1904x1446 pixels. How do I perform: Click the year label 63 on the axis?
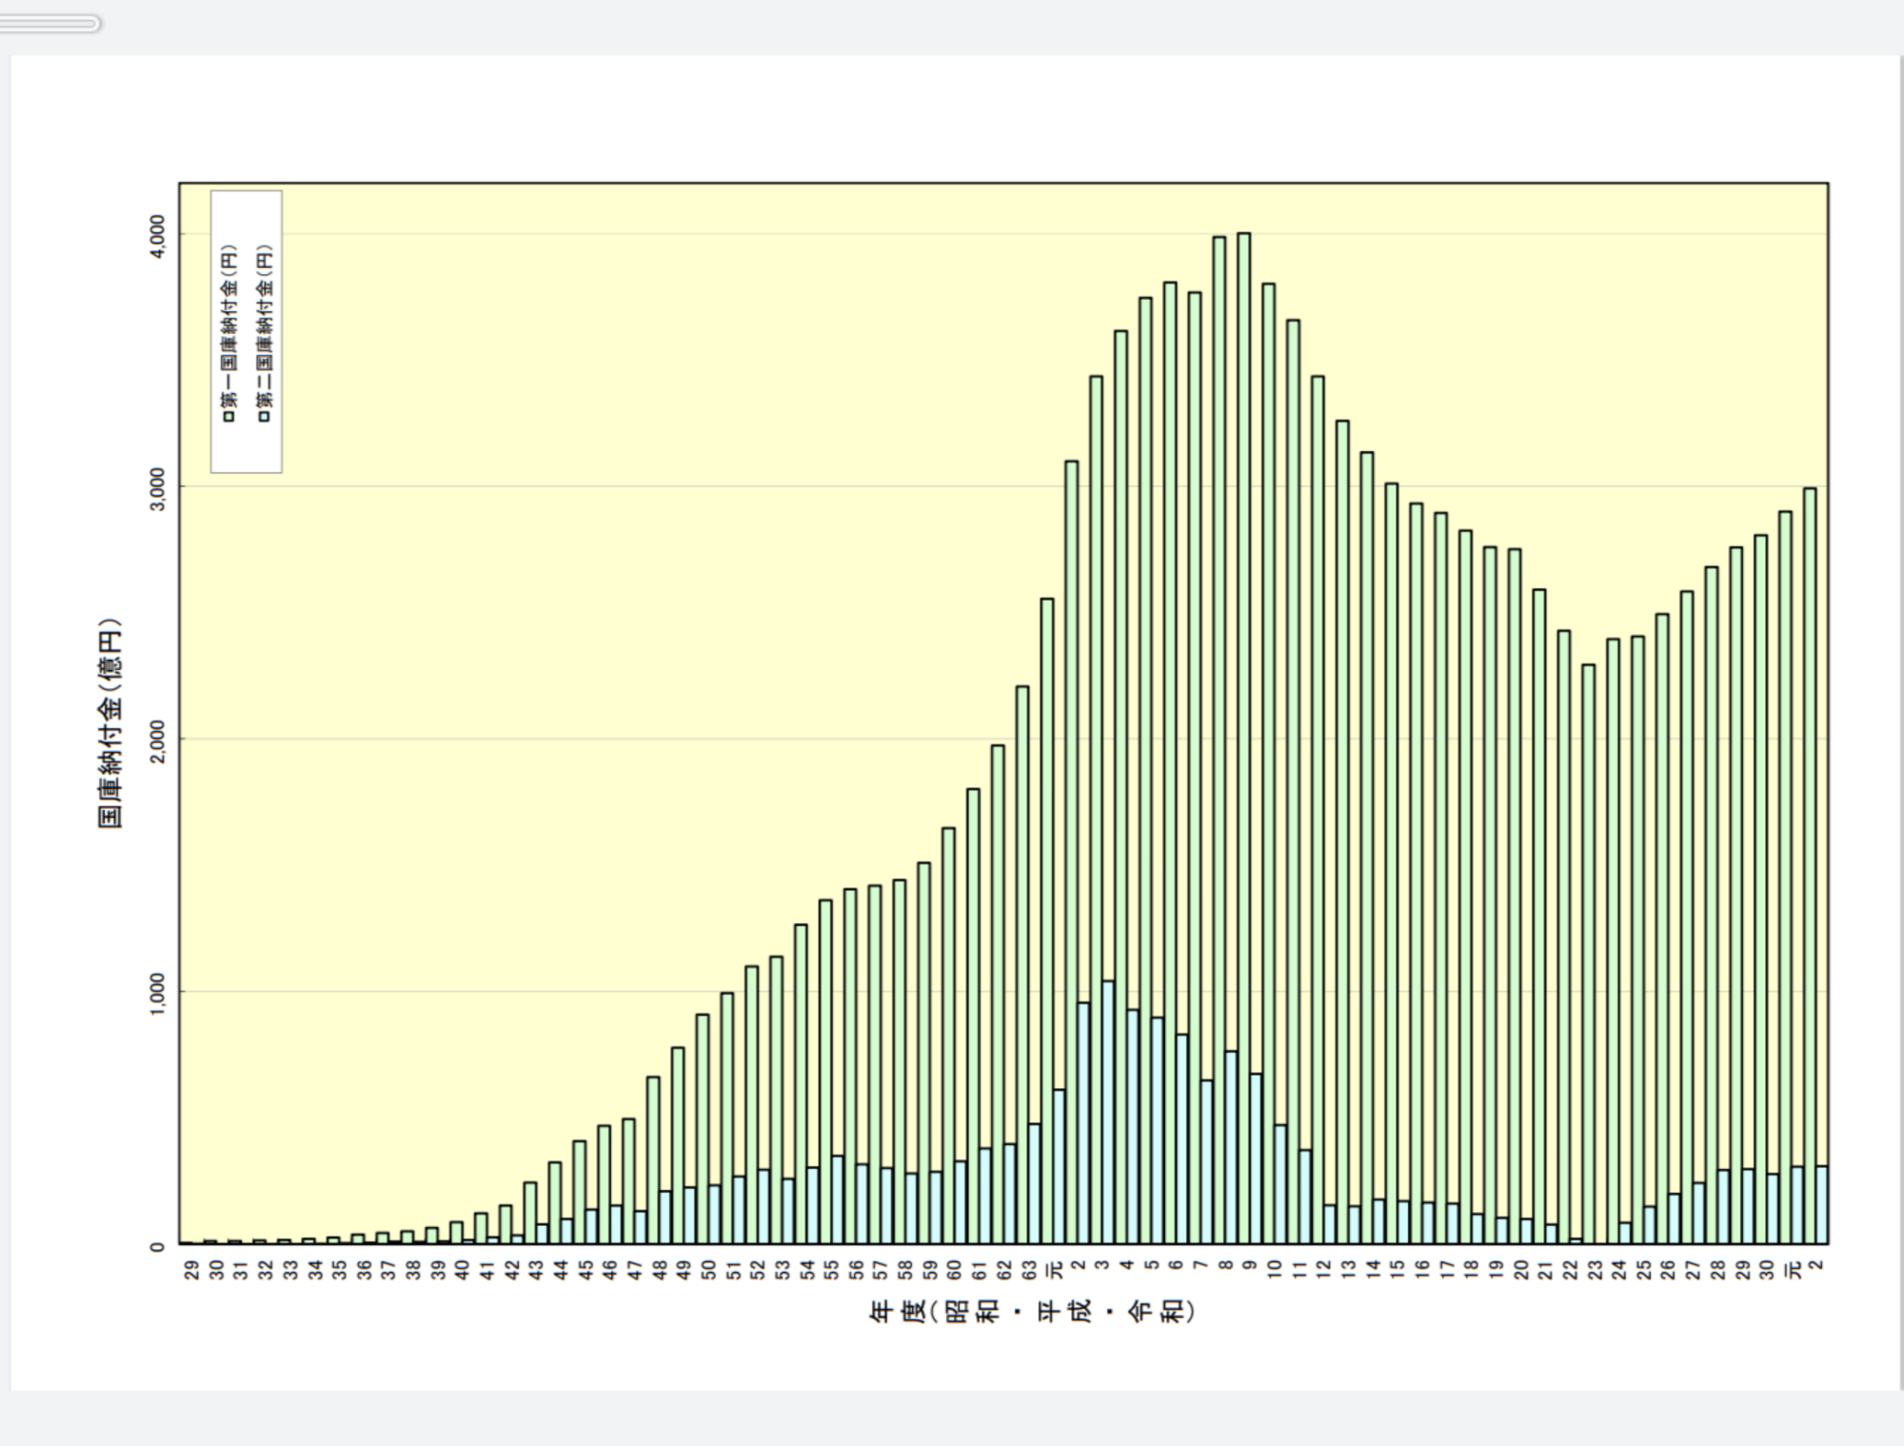pyautogui.click(x=1029, y=1270)
